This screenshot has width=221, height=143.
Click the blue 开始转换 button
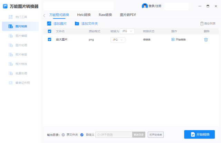(199, 134)
